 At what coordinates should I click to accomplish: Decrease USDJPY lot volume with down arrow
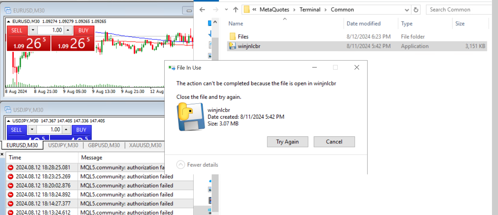(x=32, y=129)
